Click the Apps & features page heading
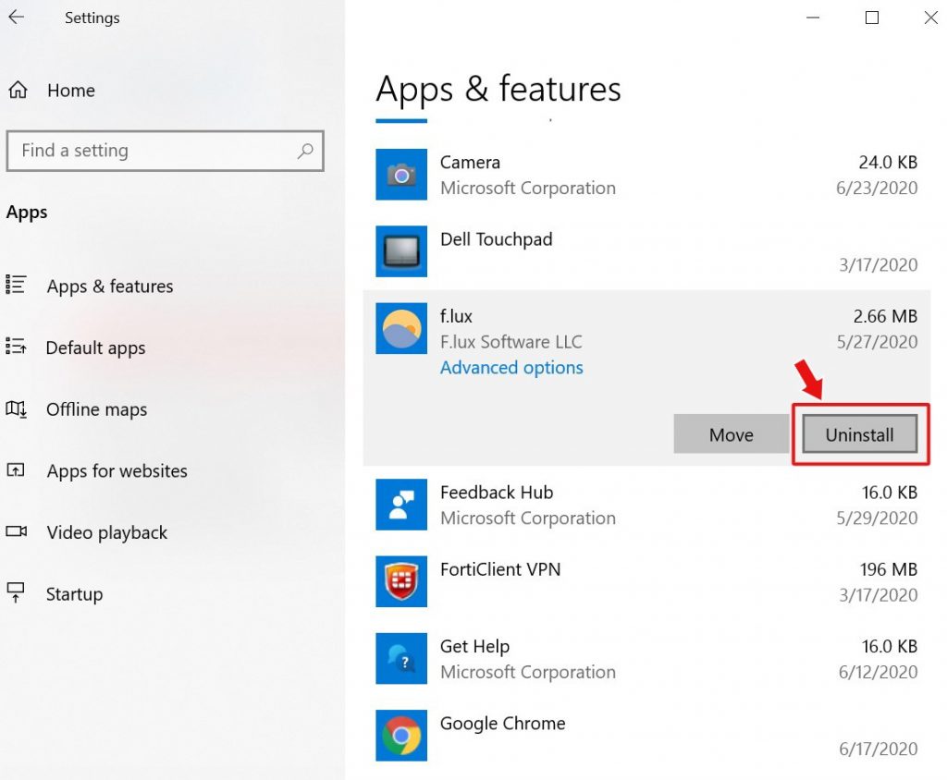The image size is (947, 780). pyautogui.click(x=498, y=90)
